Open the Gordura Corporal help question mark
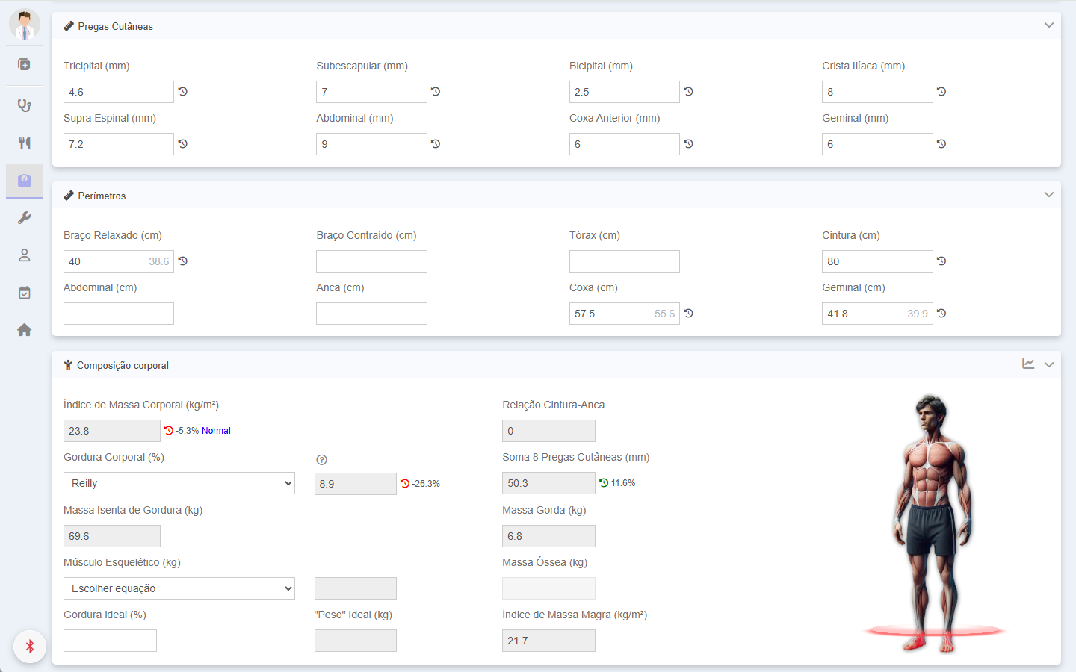The image size is (1076, 672). (x=322, y=460)
